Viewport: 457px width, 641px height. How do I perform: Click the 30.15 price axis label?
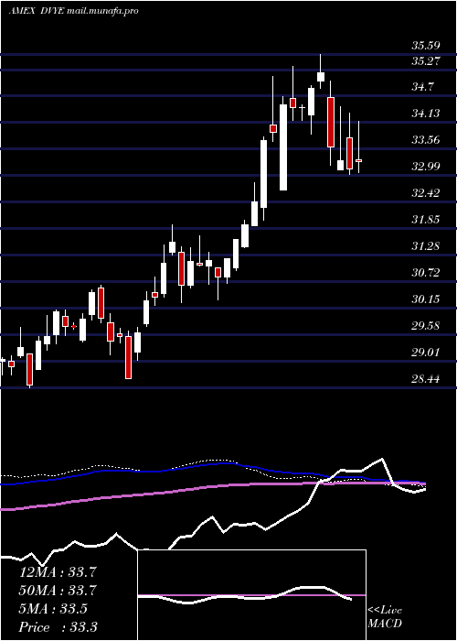(x=426, y=299)
